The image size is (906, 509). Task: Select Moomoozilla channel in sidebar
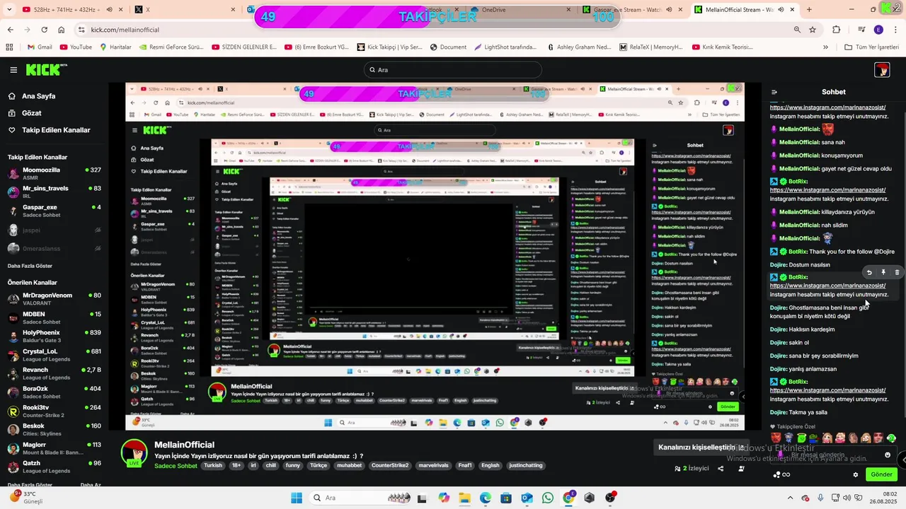pos(55,174)
